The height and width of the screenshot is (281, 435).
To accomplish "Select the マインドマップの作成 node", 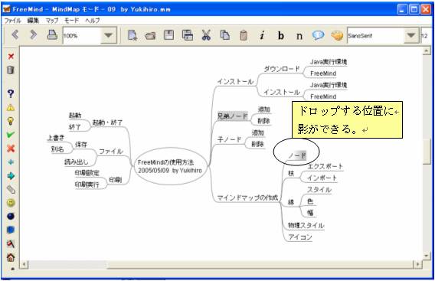I will [247, 198].
